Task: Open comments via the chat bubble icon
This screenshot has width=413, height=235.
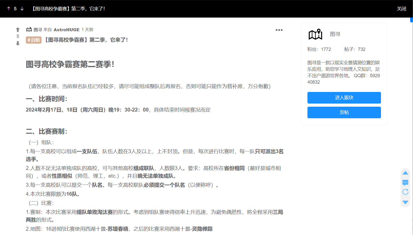Action: (x=405, y=183)
